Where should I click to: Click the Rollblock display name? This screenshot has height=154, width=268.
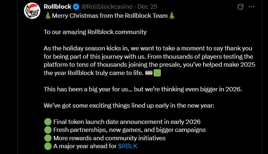tap(57, 7)
